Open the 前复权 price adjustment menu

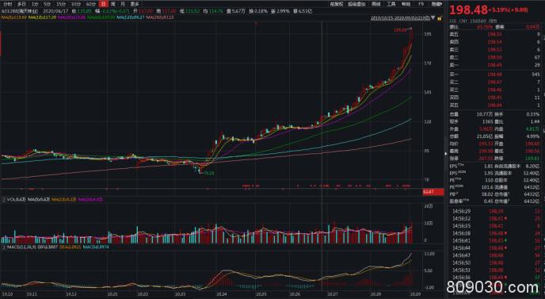337,4
